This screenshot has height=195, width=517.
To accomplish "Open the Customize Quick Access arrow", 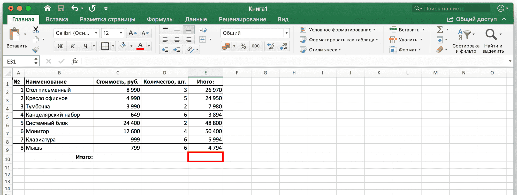I will coord(106,9).
